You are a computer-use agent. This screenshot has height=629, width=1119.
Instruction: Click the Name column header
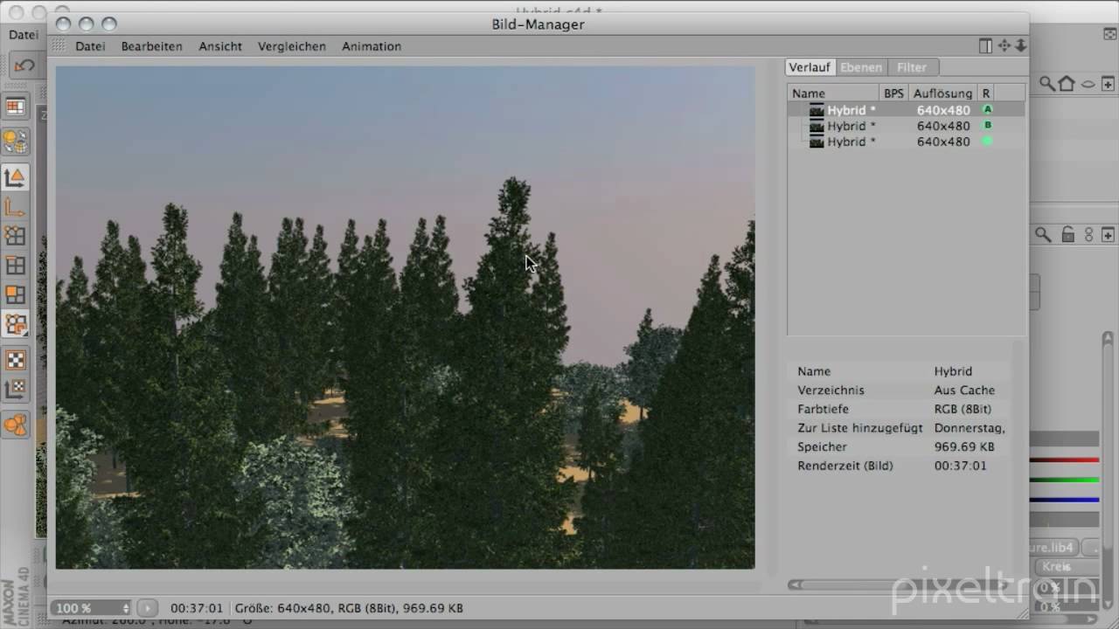[833, 93]
